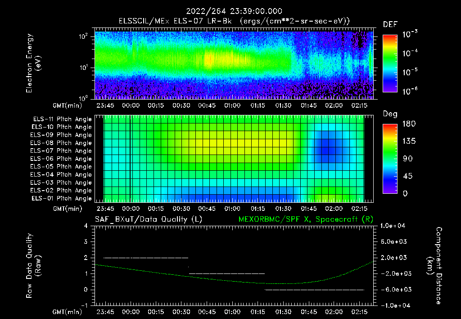
Task: Click the data quality line at level 2
Action: click(146, 258)
